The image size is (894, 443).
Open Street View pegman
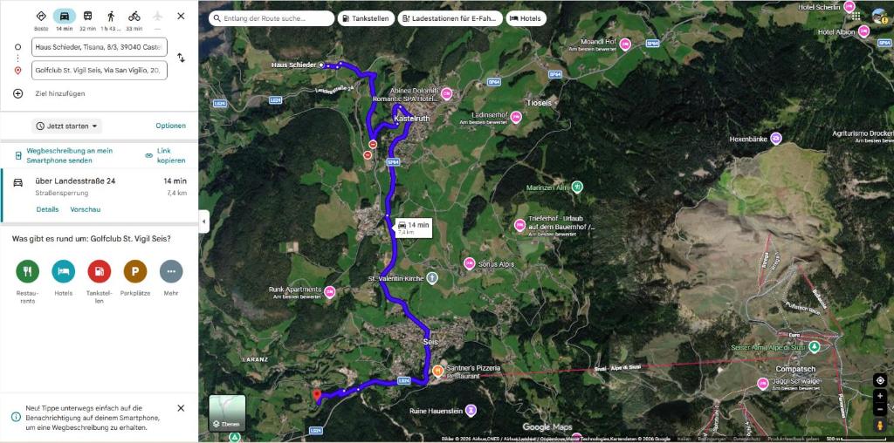pyautogui.click(x=880, y=426)
